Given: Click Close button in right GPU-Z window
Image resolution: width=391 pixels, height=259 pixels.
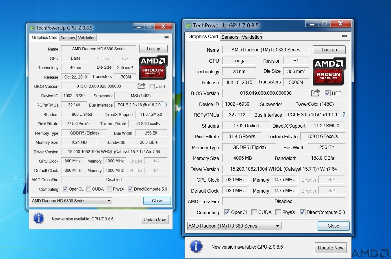Looking at the screenshot, I should click(333, 226).
